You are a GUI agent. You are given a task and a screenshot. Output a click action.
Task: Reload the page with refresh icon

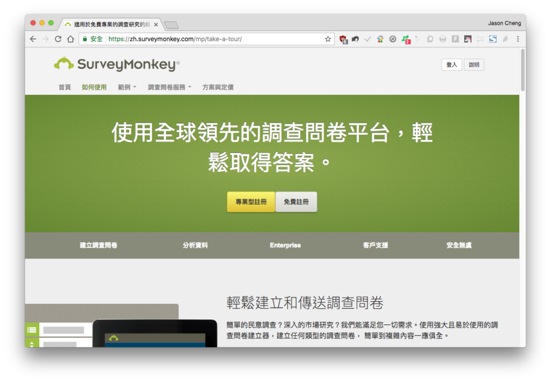[58, 39]
